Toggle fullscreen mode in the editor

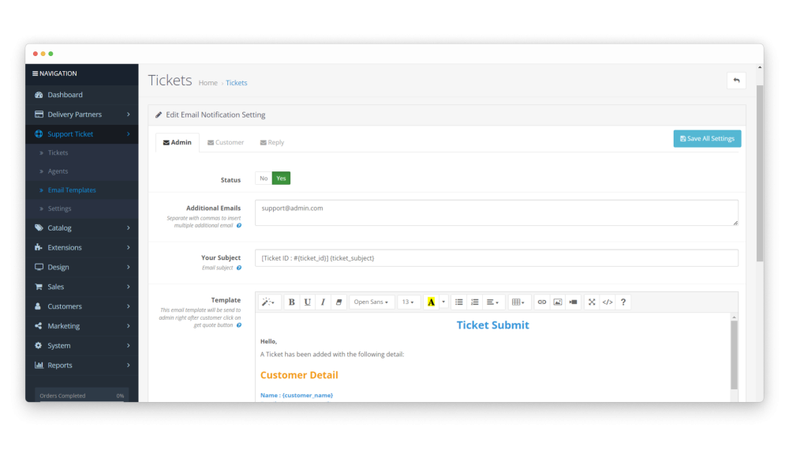click(x=591, y=302)
